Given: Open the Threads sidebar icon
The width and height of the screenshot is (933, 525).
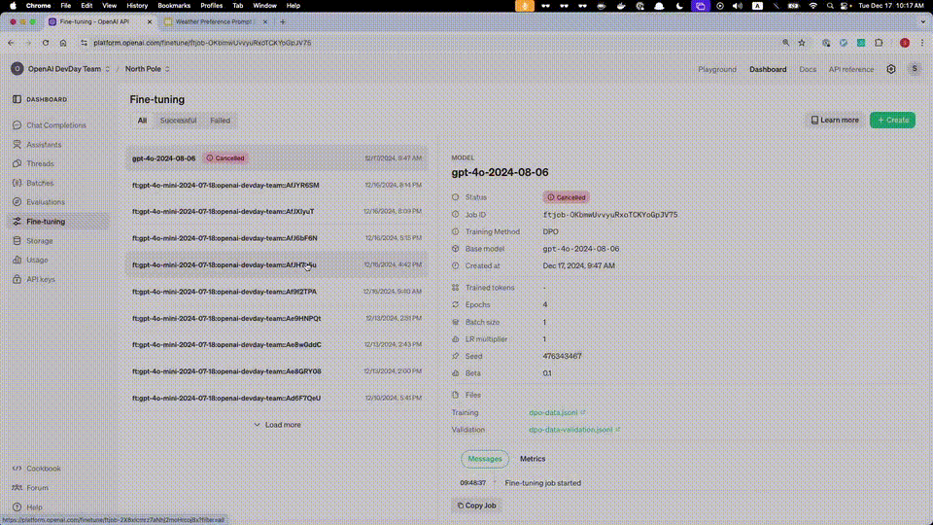Looking at the screenshot, I should click(x=17, y=163).
